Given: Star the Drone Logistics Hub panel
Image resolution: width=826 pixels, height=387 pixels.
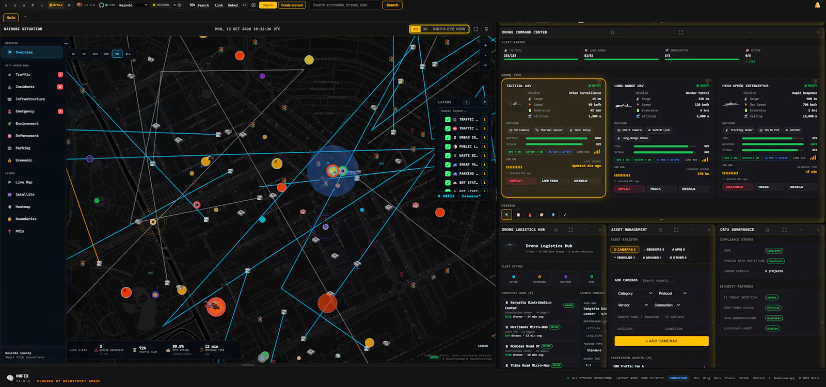Looking at the screenshot, I should (x=556, y=230).
